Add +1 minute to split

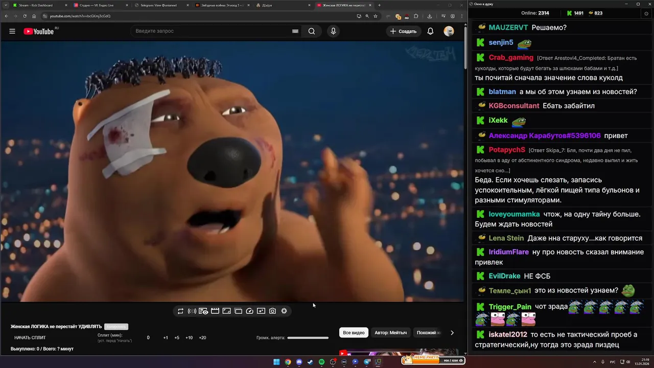[x=166, y=338]
